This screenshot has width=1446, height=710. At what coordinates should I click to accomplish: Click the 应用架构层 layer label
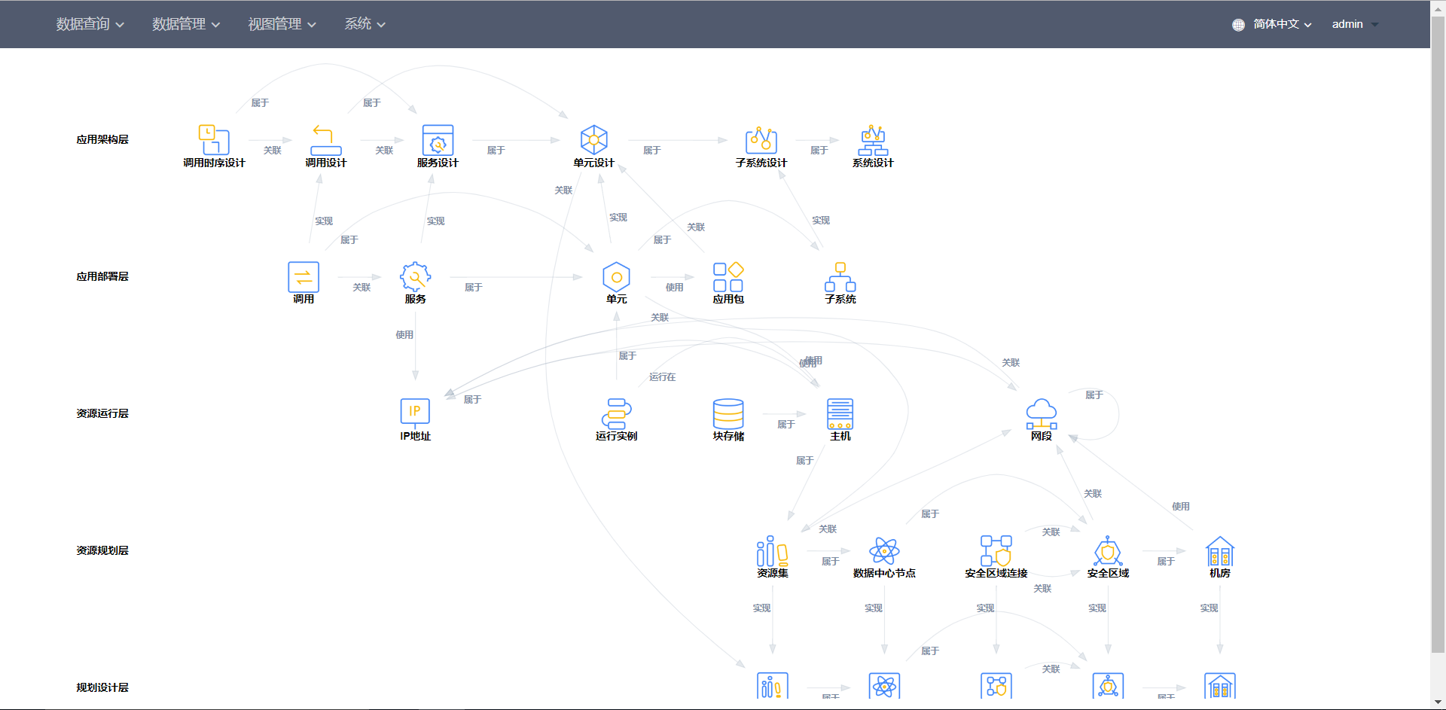[x=102, y=139]
